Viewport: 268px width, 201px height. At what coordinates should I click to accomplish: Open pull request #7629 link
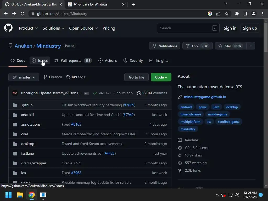tap(129, 105)
